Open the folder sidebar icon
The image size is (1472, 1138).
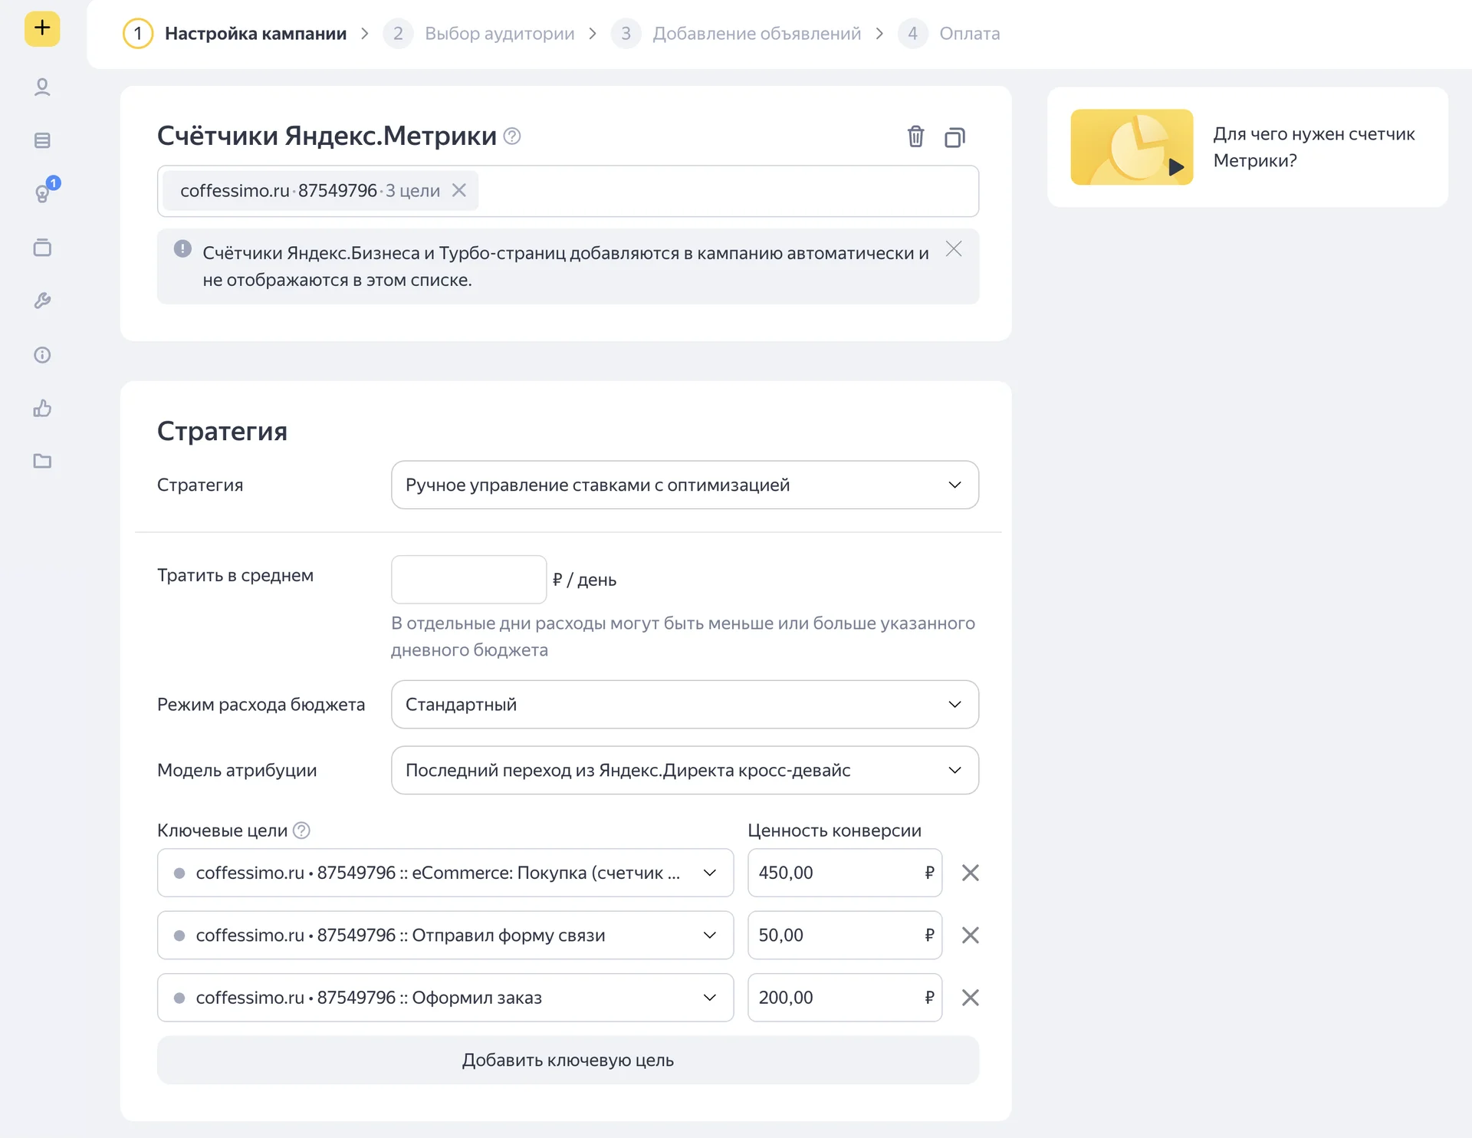[42, 461]
